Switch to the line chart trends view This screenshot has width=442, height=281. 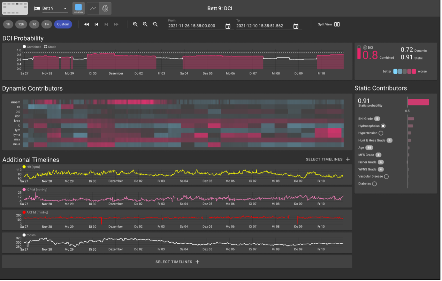(x=93, y=8)
